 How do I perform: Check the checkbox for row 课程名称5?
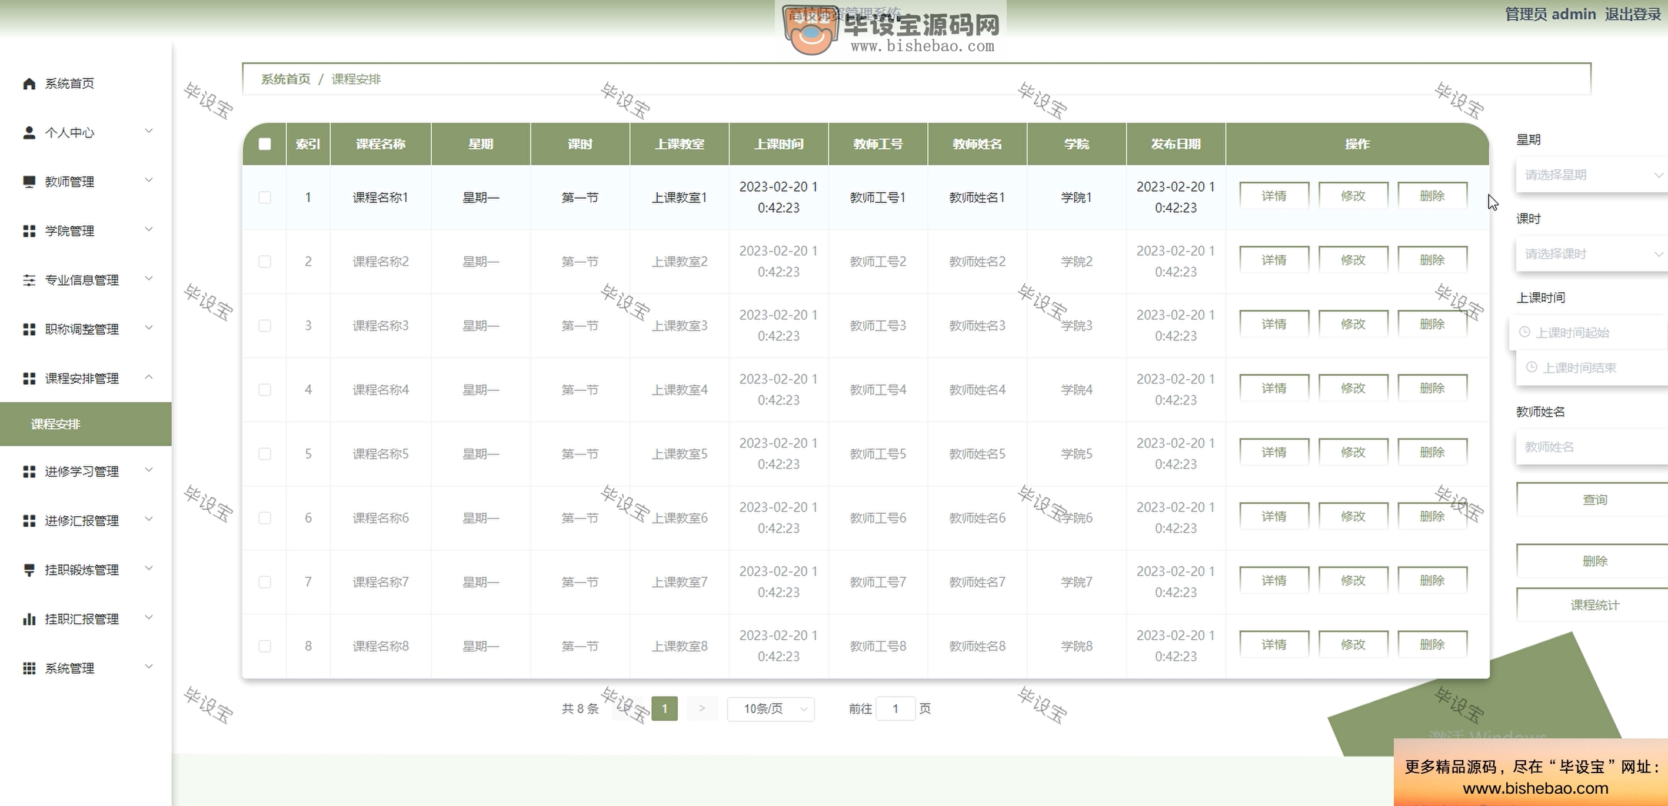pos(264,453)
